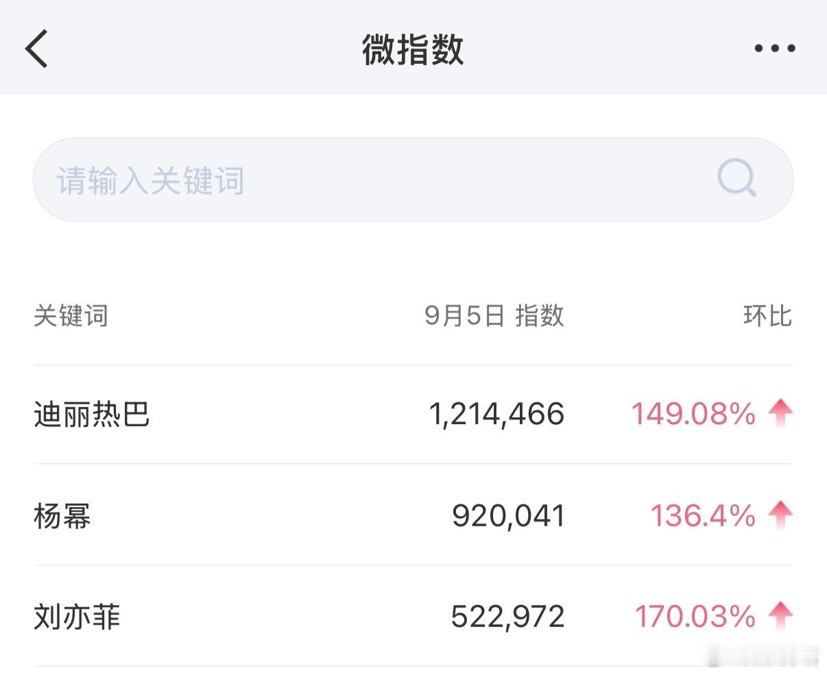Click the magnifier search icon

tap(736, 179)
